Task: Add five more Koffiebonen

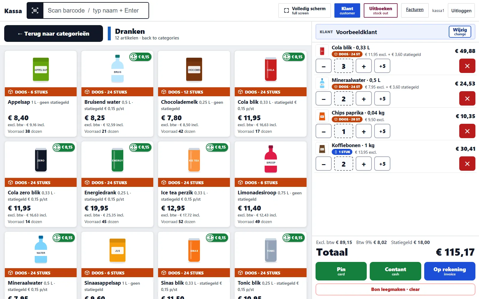Action: coord(382,164)
